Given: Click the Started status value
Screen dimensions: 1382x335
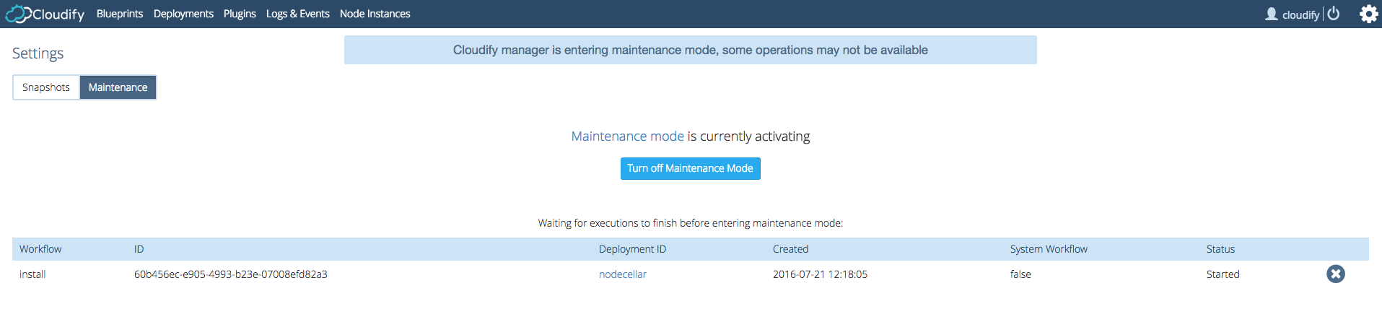Looking at the screenshot, I should coord(1223,274).
